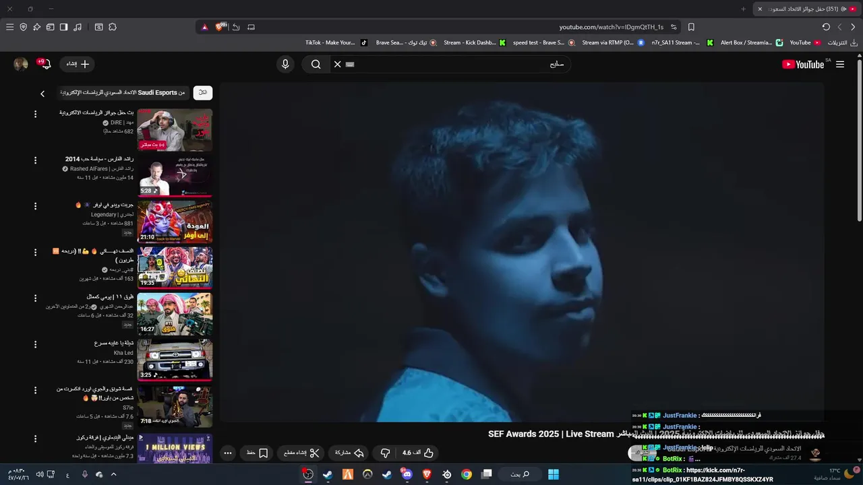Screen dimensions: 863x485
Task: Open the Rashed AlFares 5:28 video thumbnail
Action: (x=175, y=176)
